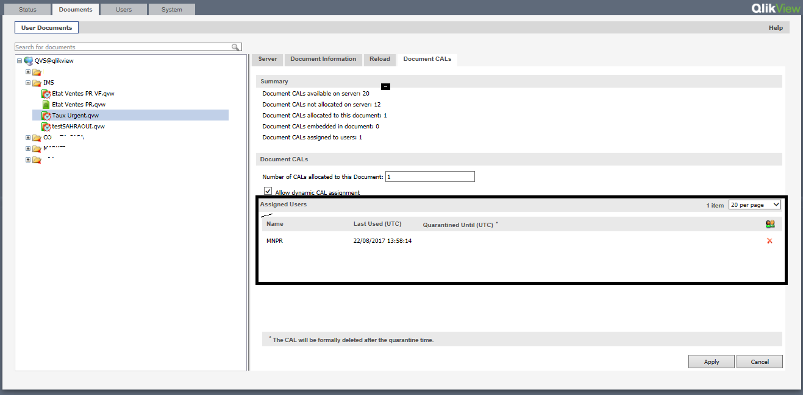
Task: Click the Etat Ventes PR.qvw document icon
Action: [x=46, y=105]
